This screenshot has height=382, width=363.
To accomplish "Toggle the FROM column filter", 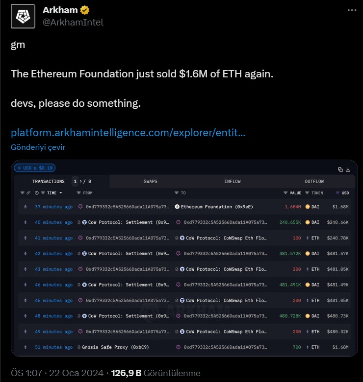I will 78,192.
